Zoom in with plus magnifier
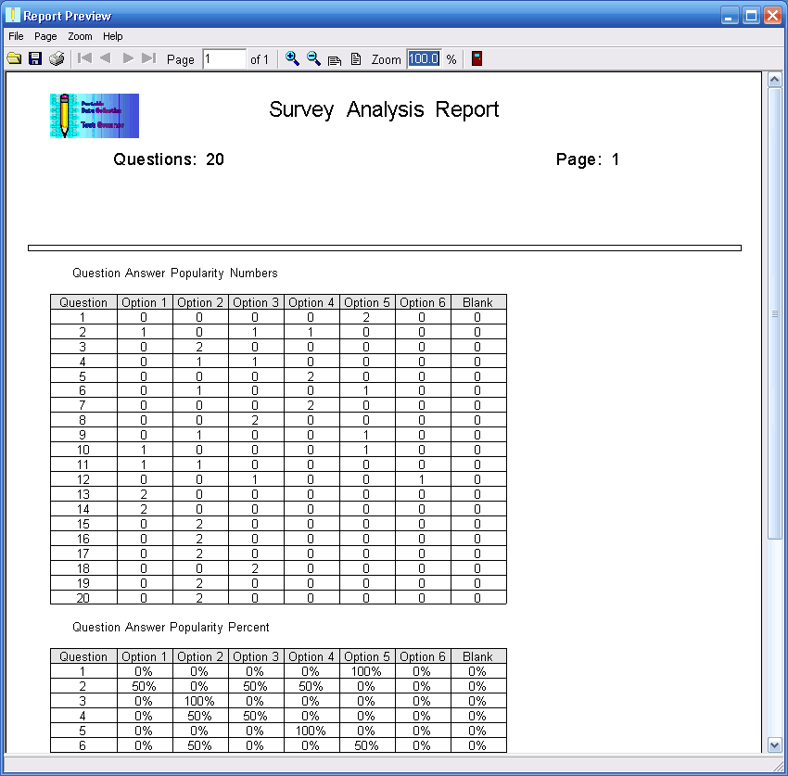The width and height of the screenshot is (788, 776). tap(292, 58)
